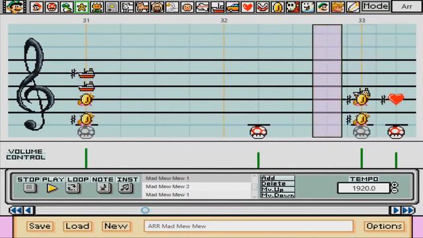Click the volume bar under measure 32 mushroom
Screen dimensions: 423x238
coord(258,160)
